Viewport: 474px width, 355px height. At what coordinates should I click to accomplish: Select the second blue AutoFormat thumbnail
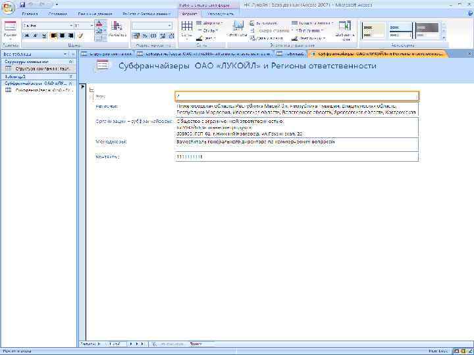pos(400,30)
